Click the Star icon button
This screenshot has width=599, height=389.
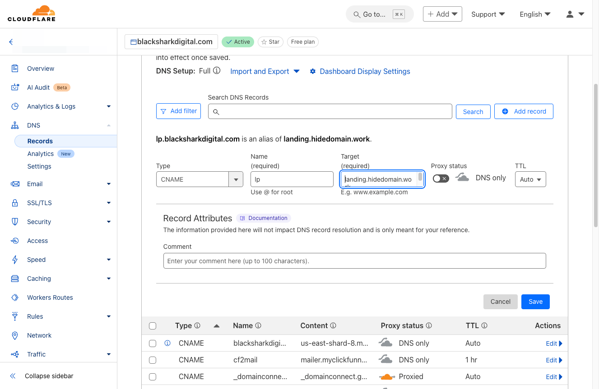tap(270, 42)
